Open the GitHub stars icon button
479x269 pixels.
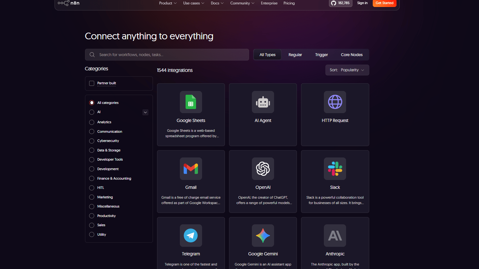click(340, 3)
